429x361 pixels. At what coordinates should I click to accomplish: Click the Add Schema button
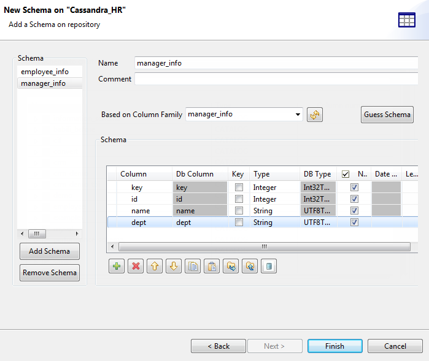[x=50, y=251]
